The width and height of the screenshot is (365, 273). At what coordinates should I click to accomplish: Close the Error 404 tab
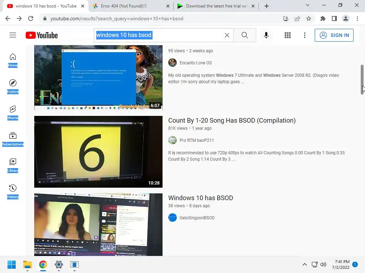[168, 6]
